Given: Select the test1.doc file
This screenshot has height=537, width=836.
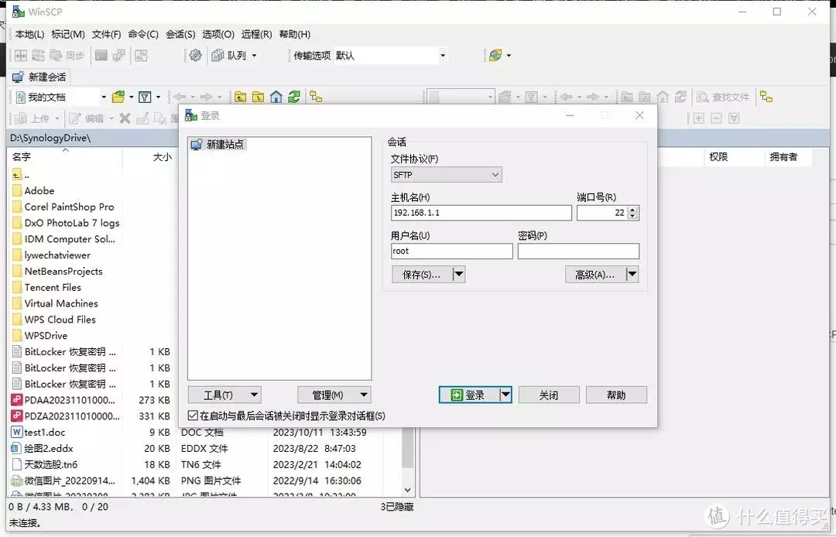Looking at the screenshot, I should (x=44, y=432).
